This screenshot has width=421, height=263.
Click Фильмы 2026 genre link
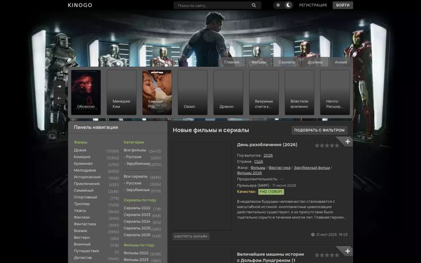[x=249, y=173]
